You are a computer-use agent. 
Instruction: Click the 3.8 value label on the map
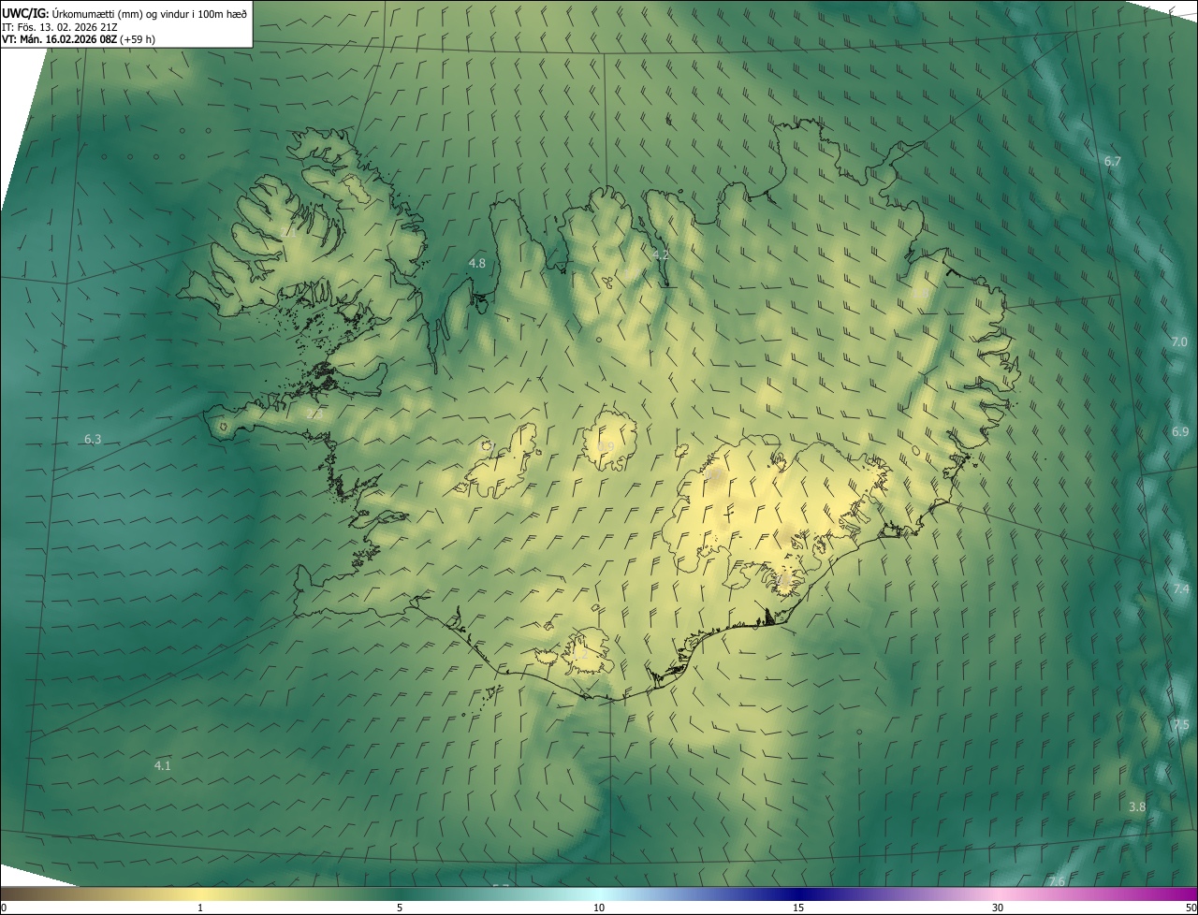click(x=1137, y=806)
